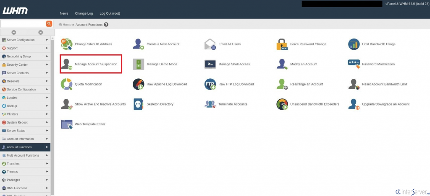Open the News menu item

tap(64, 13)
